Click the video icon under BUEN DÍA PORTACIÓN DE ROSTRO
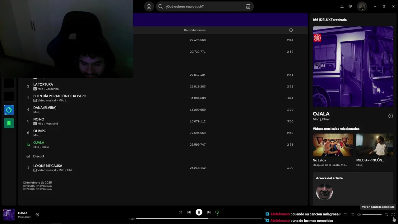Viewport: 398px width, 224px height. click(35, 100)
